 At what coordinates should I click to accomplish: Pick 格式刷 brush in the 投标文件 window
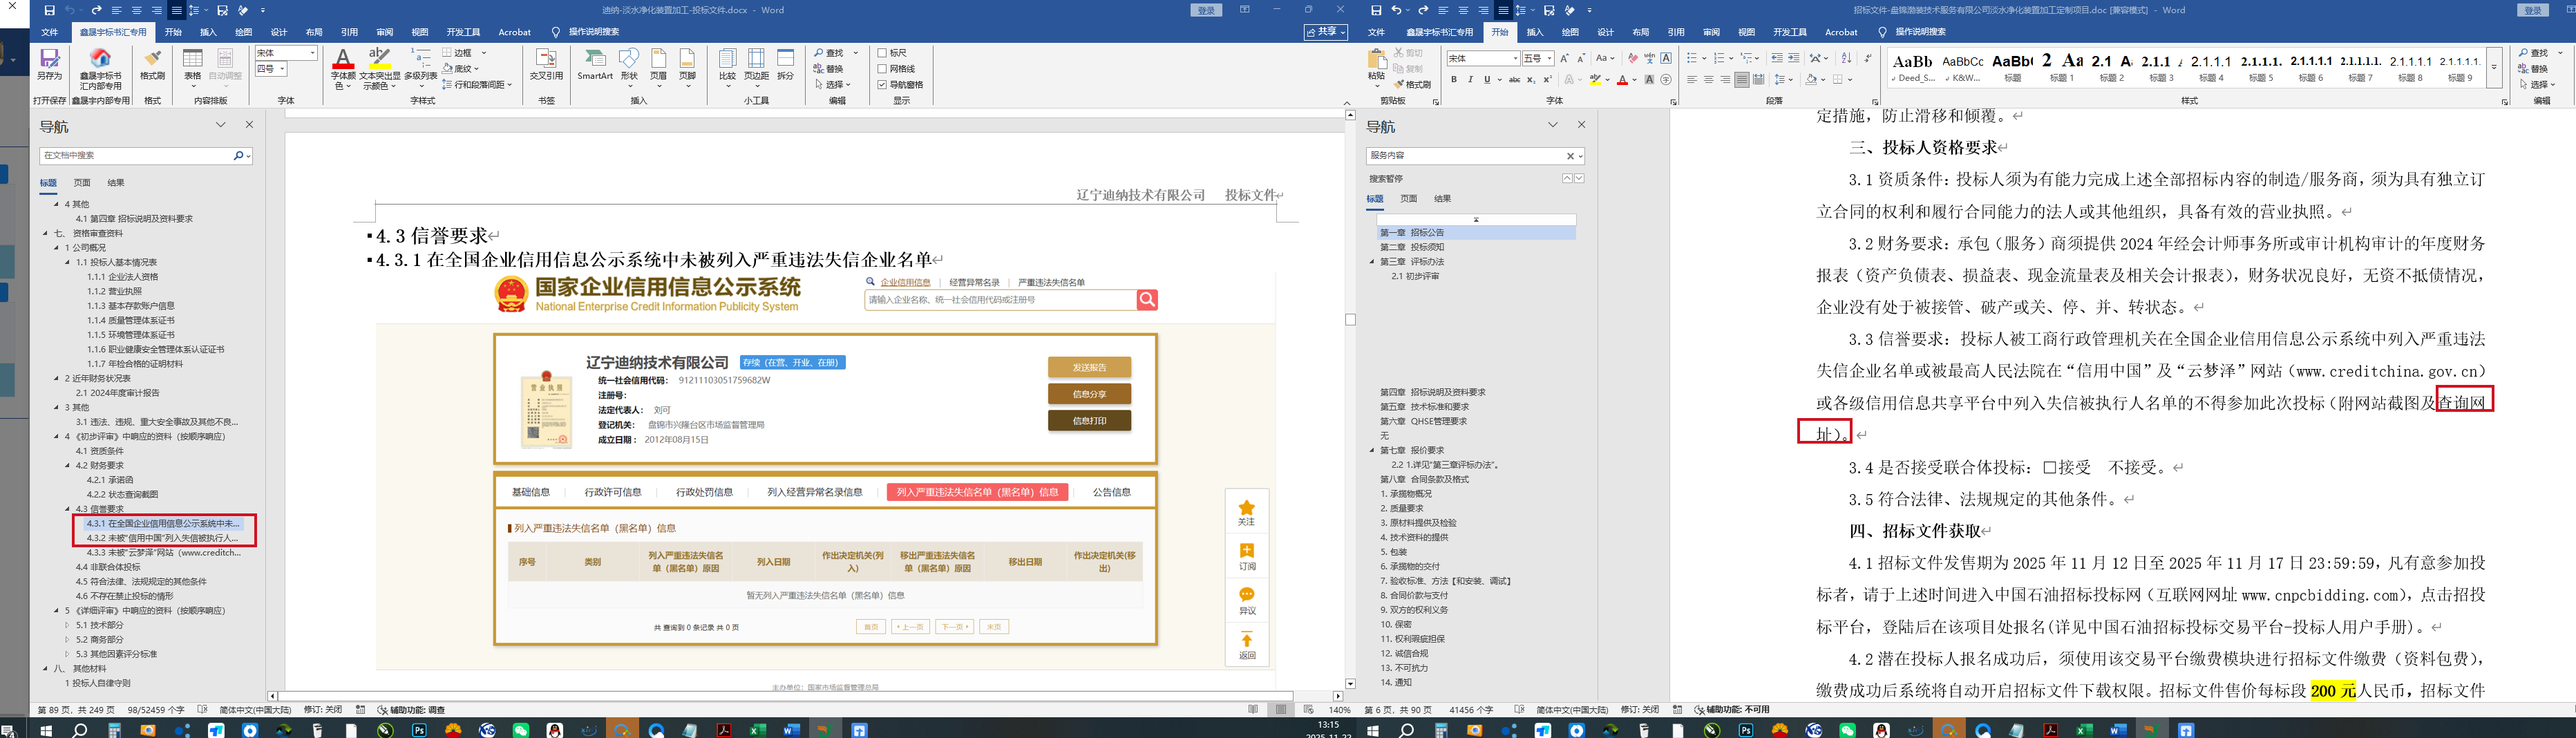(x=153, y=65)
